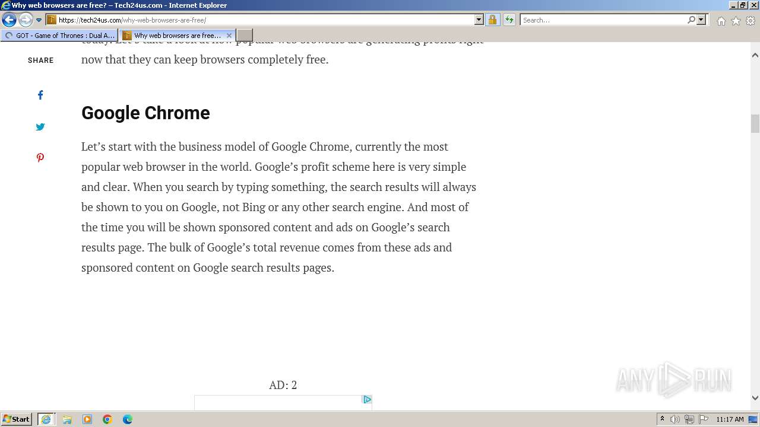
Task: View the security lock report icon
Action: (492, 20)
